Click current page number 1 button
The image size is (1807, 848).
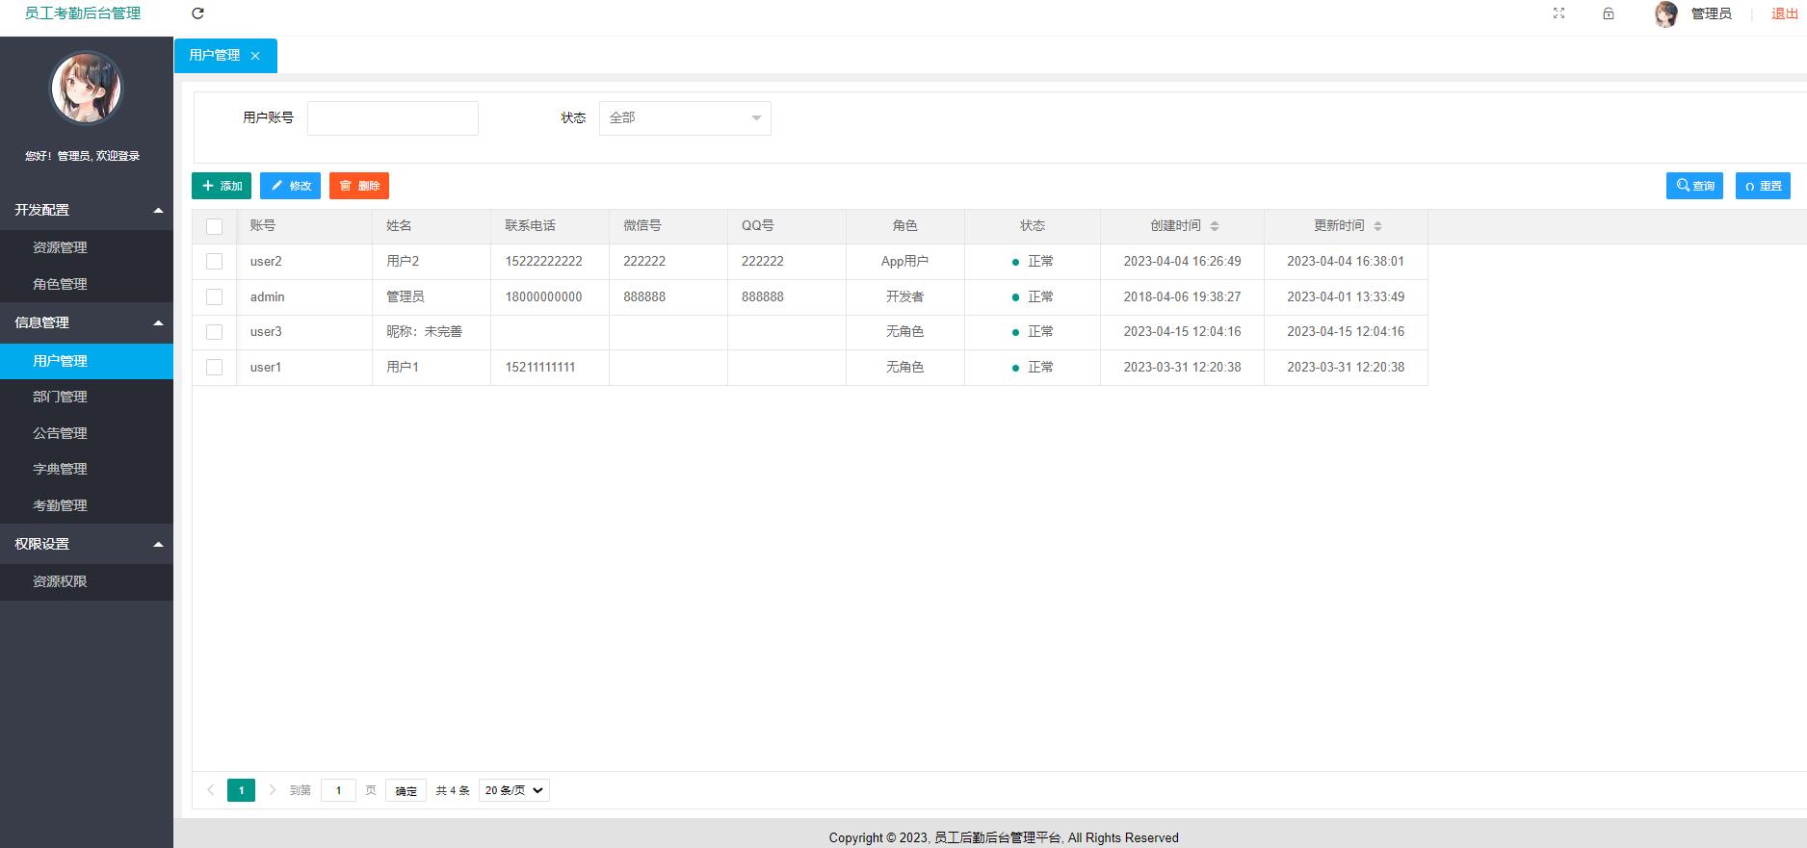pyautogui.click(x=241, y=790)
